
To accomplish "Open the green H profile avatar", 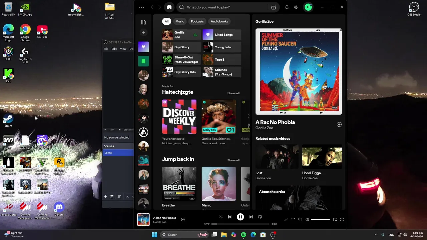I will pyautogui.click(x=308, y=7).
